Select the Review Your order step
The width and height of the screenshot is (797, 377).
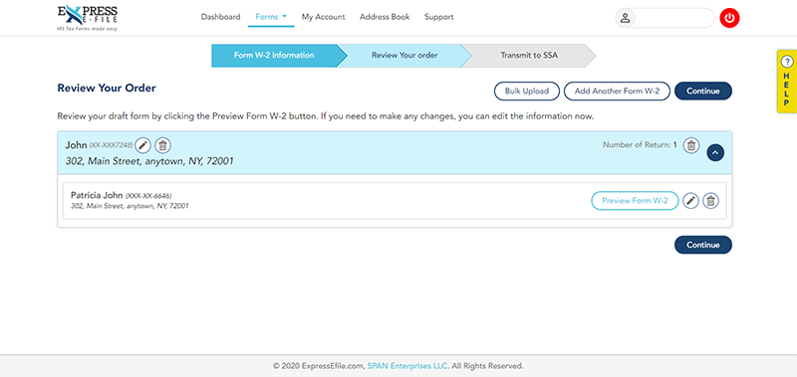404,56
